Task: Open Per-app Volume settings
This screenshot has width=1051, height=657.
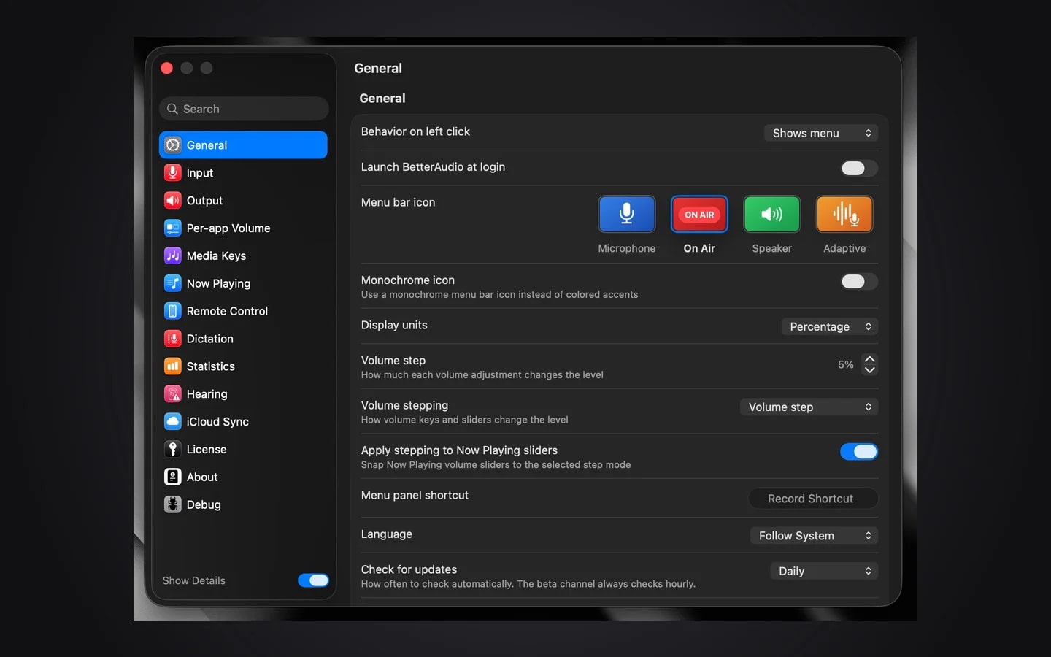Action: [243, 228]
